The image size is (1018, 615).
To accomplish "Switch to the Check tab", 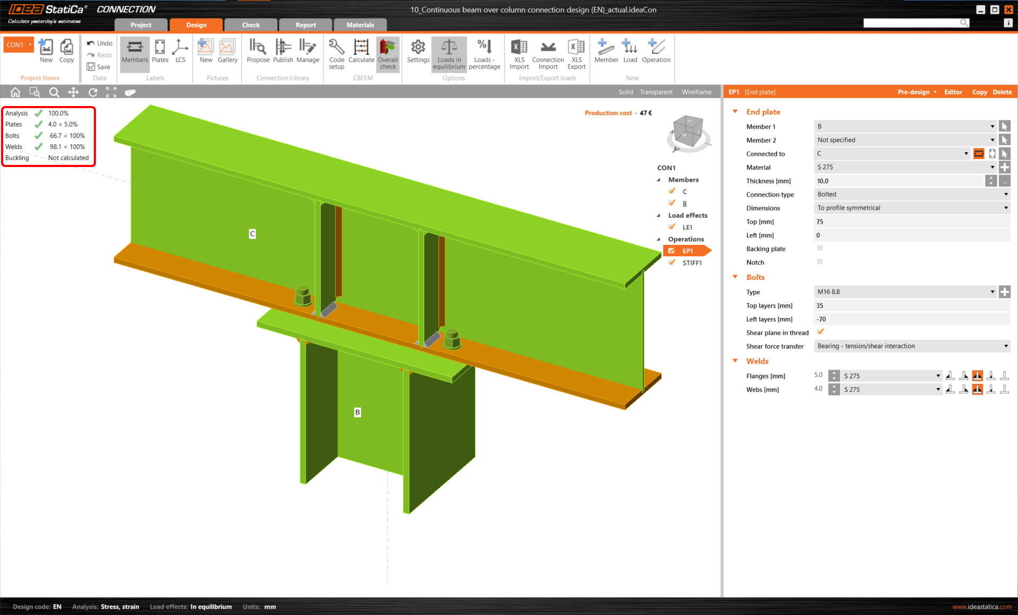I will pos(250,24).
